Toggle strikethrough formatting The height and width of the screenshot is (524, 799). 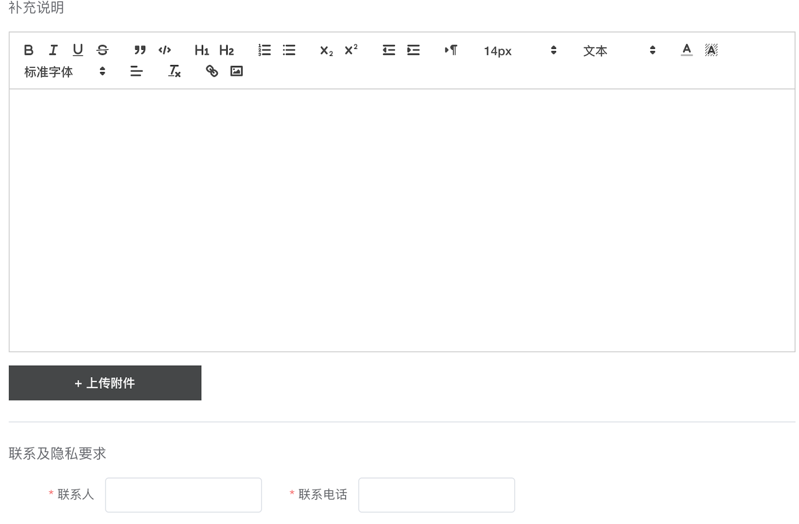[102, 50]
